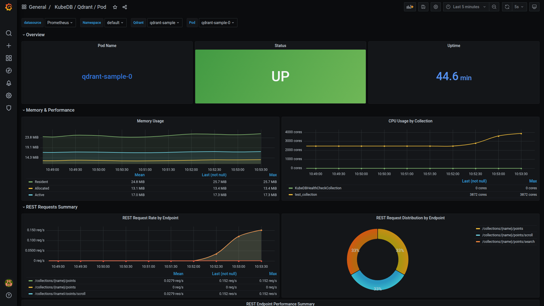Open the Explore compass icon

[x=9, y=71]
